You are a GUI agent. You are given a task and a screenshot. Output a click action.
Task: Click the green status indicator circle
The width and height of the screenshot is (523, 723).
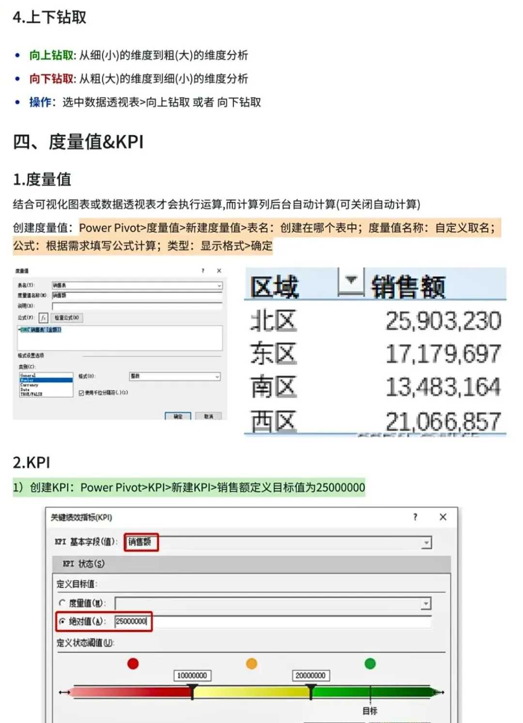[370, 663]
